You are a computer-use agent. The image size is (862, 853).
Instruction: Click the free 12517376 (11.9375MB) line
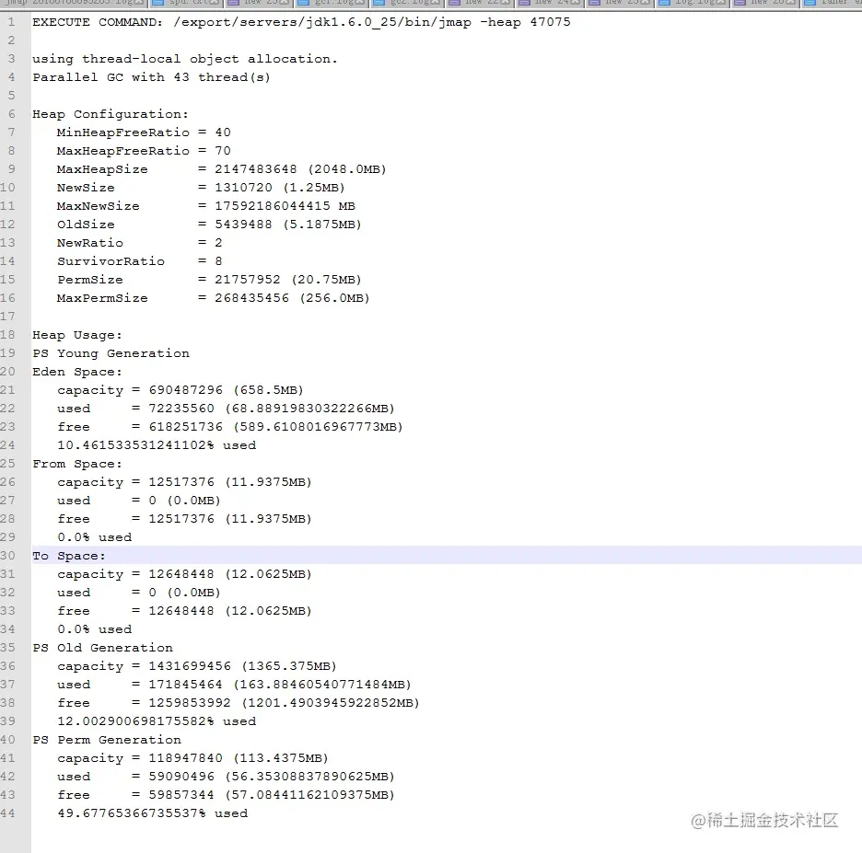[x=184, y=520]
